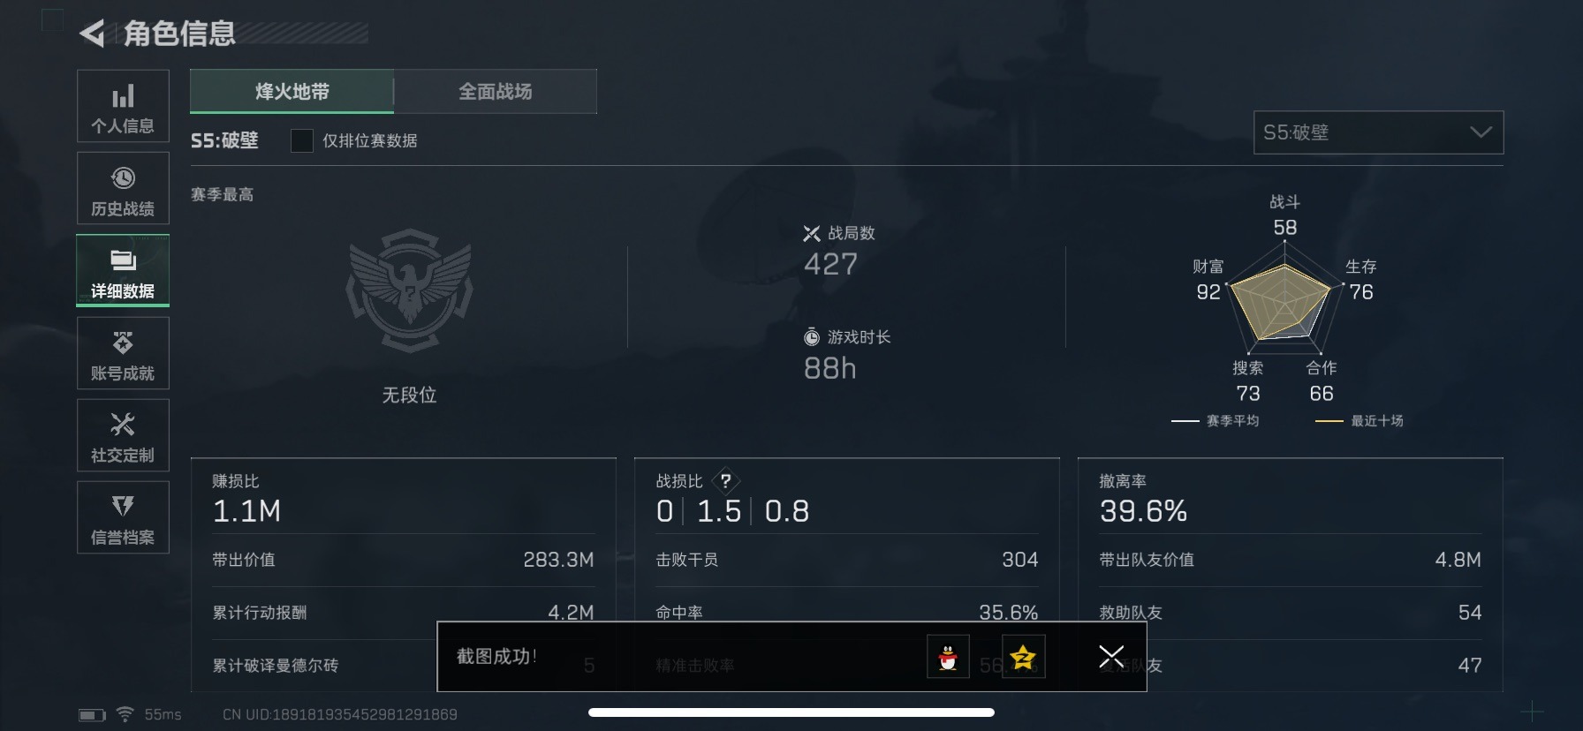Share screenshot via the QZone star icon
This screenshot has width=1583, height=731.
point(1023,657)
